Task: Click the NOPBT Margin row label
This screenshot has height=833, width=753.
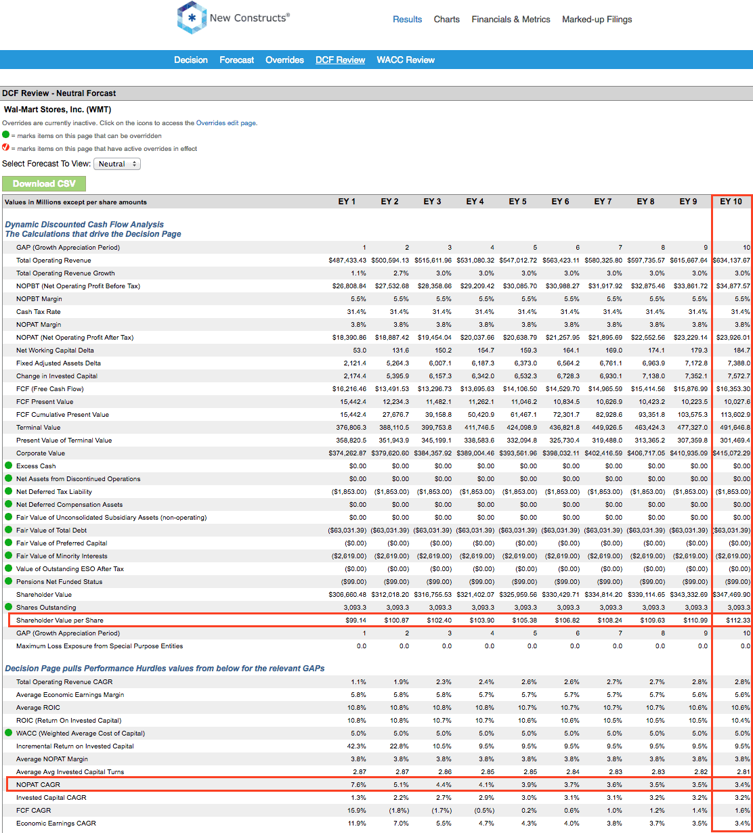Action: pos(39,299)
